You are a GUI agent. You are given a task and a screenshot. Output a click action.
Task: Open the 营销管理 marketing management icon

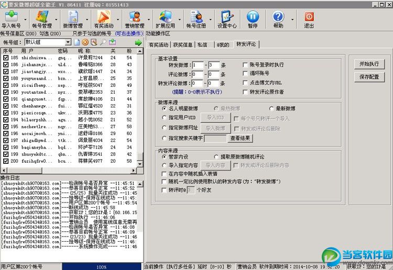pos(135,19)
